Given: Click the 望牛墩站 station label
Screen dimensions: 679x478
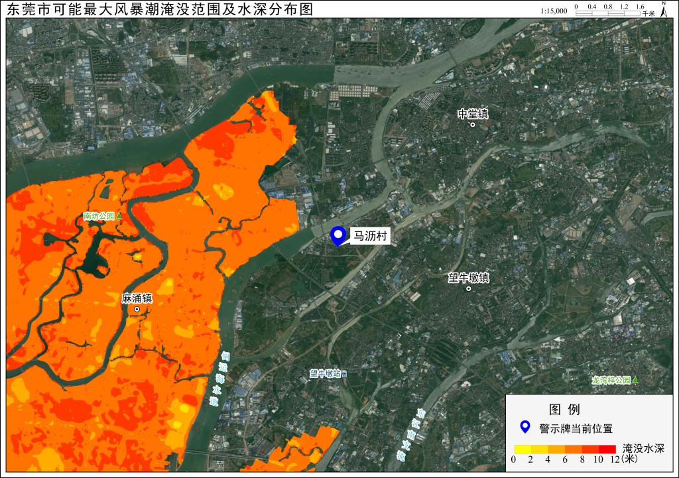Looking at the screenshot, I should click(x=325, y=373).
